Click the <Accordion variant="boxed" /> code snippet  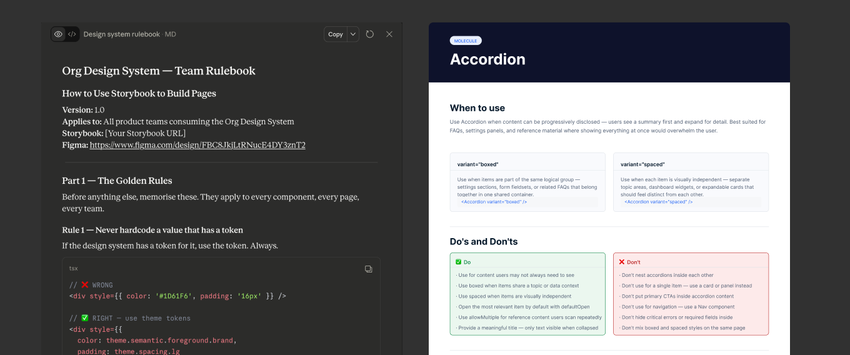(x=494, y=202)
